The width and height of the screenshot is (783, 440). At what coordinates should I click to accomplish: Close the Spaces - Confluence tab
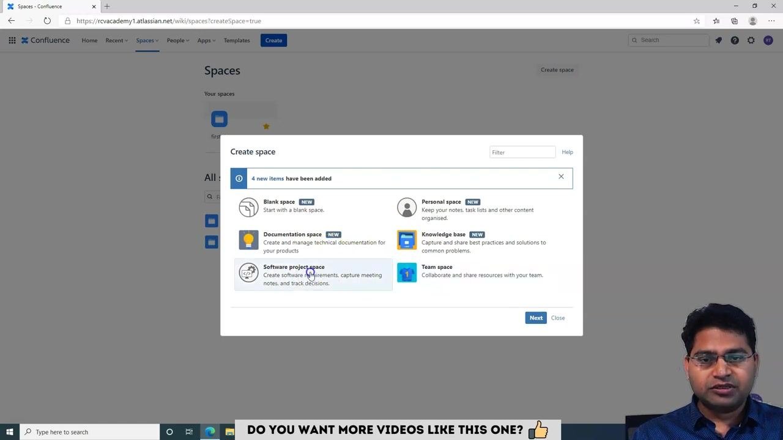(94, 6)
